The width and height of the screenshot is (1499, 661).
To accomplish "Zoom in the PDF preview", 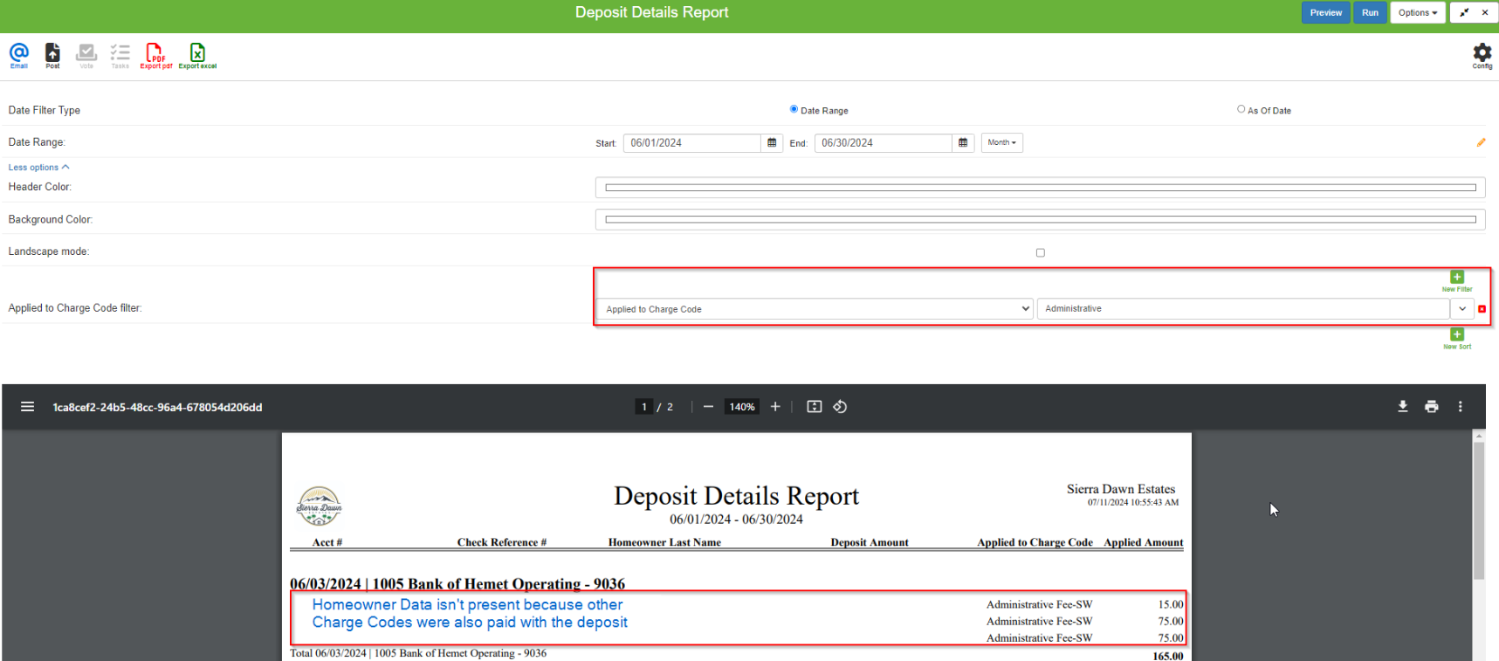I will (774, 407).
